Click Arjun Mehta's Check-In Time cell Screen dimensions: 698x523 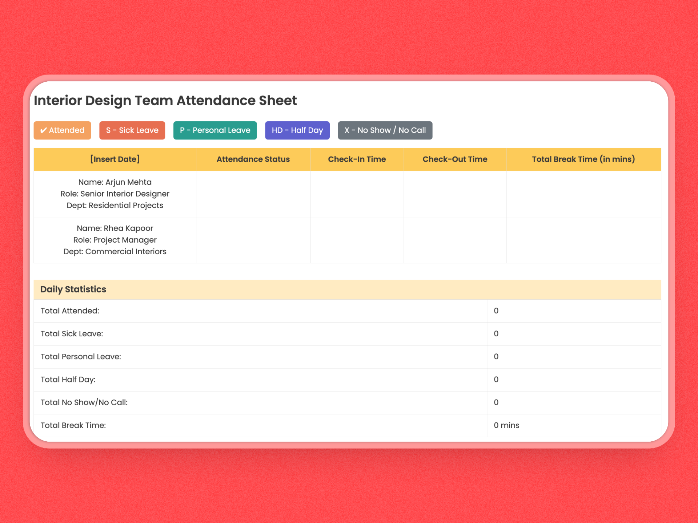(357, 194)
